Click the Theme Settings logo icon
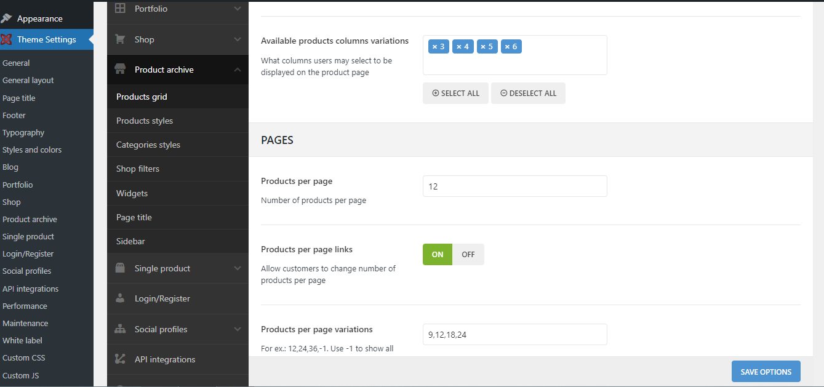Image resolution: width=824 pixels, height=387 pixels. coord(7,40)
